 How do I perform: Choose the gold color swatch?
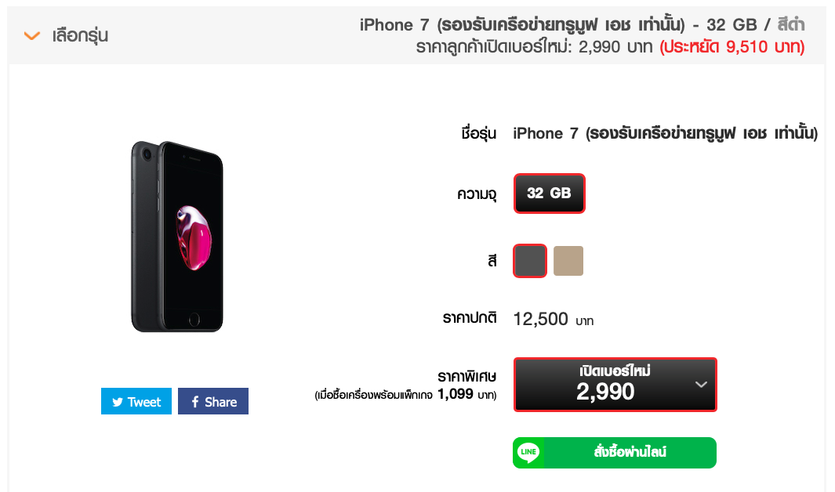pyautogui.click(x=568, y=261)
